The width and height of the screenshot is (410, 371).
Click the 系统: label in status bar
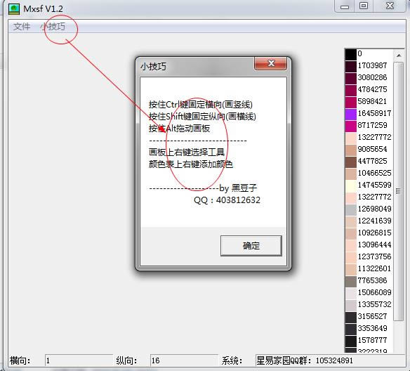pos(232,360)
